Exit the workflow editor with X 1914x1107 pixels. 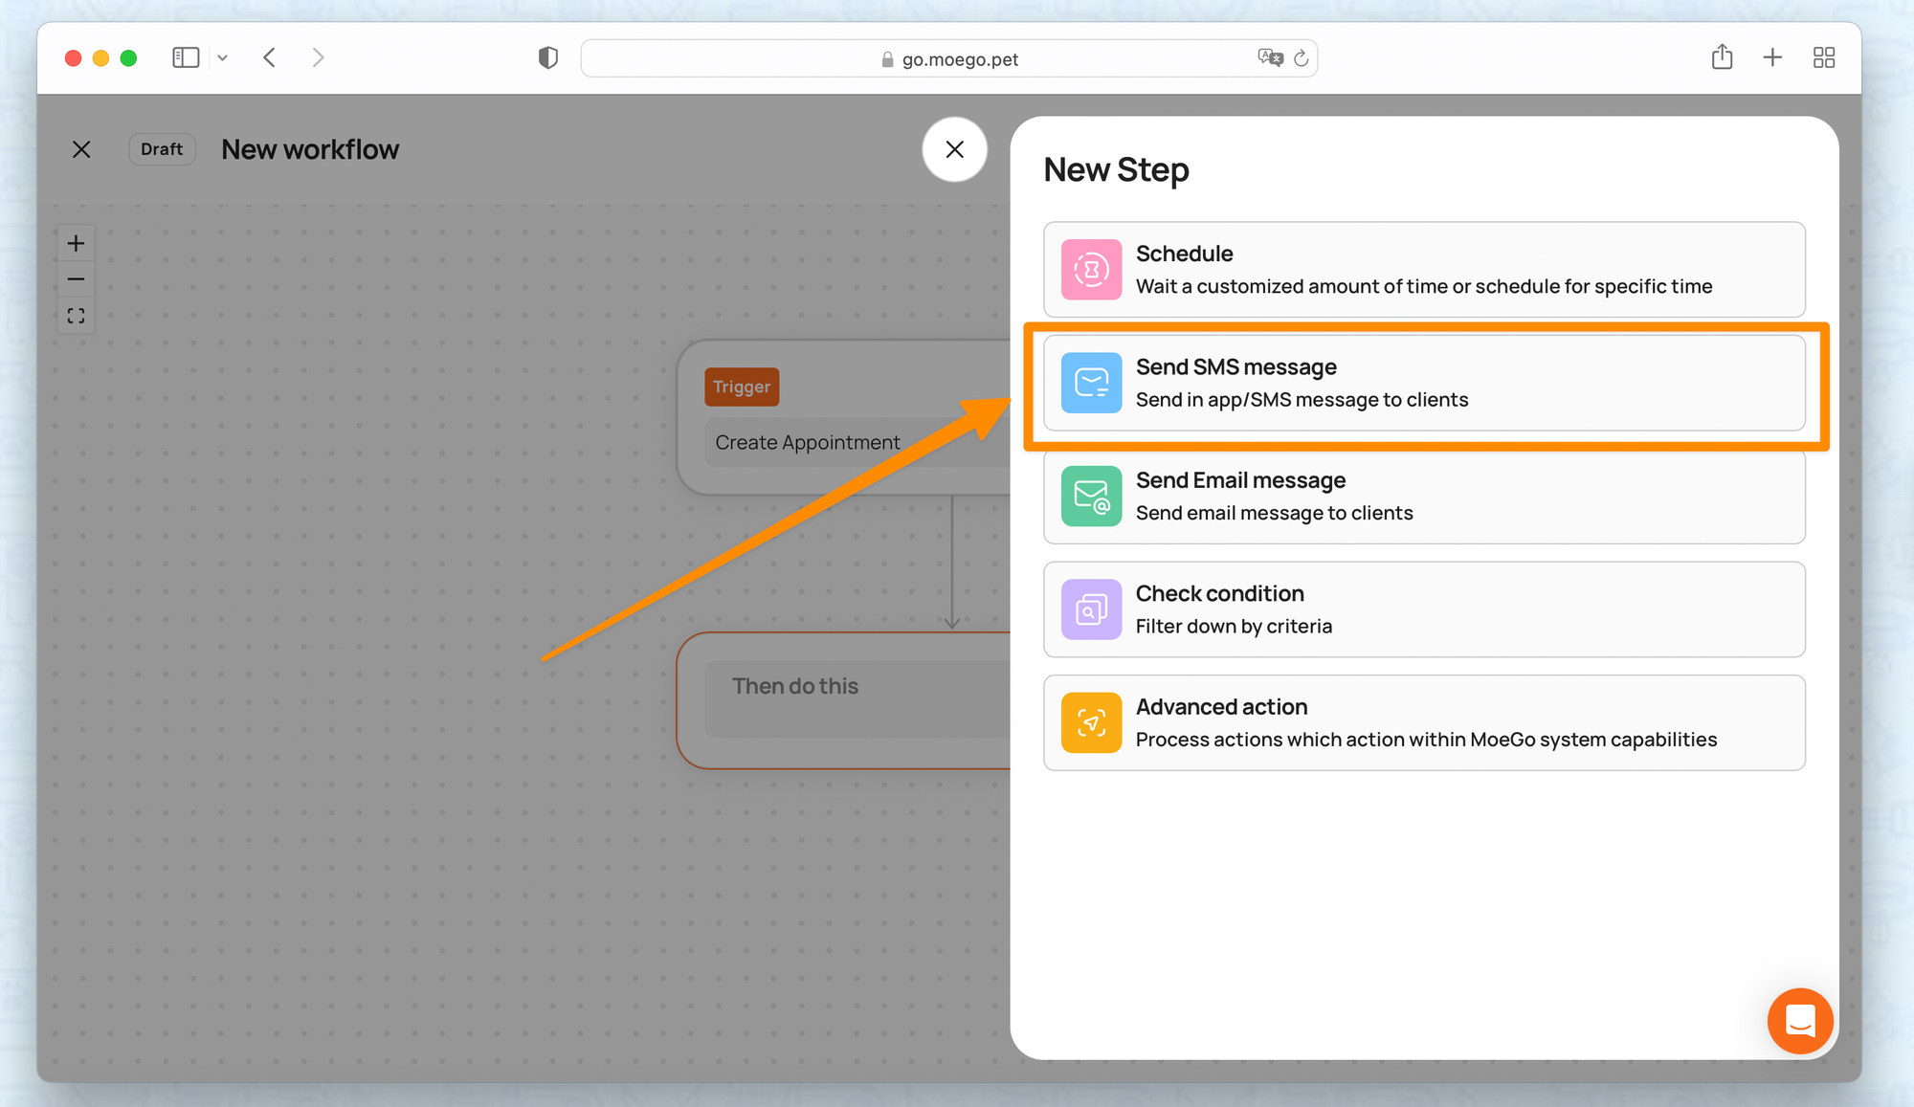81,149
